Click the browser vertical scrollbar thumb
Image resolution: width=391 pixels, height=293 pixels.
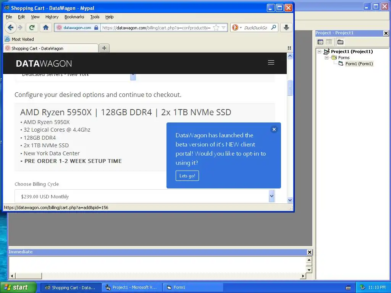pos(290,88)
